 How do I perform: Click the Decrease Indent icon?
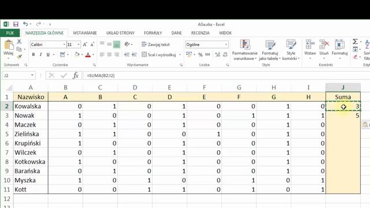pos(127,55)
